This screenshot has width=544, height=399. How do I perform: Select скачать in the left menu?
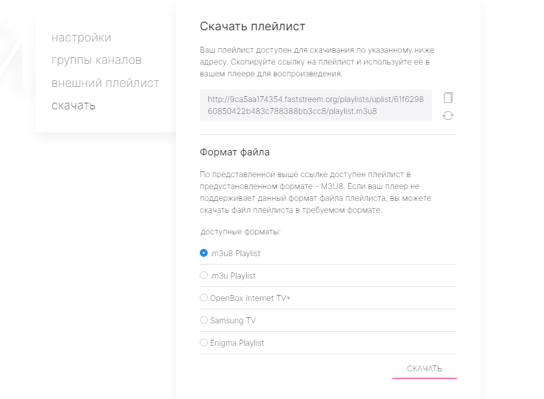75,105
